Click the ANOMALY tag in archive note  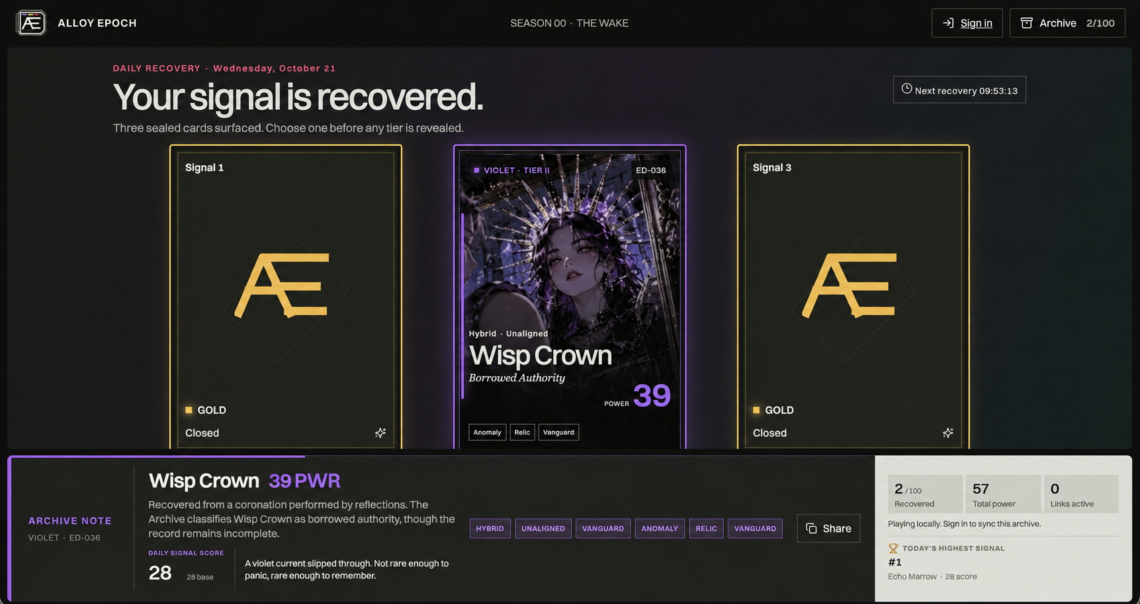[x=660, y=528]
